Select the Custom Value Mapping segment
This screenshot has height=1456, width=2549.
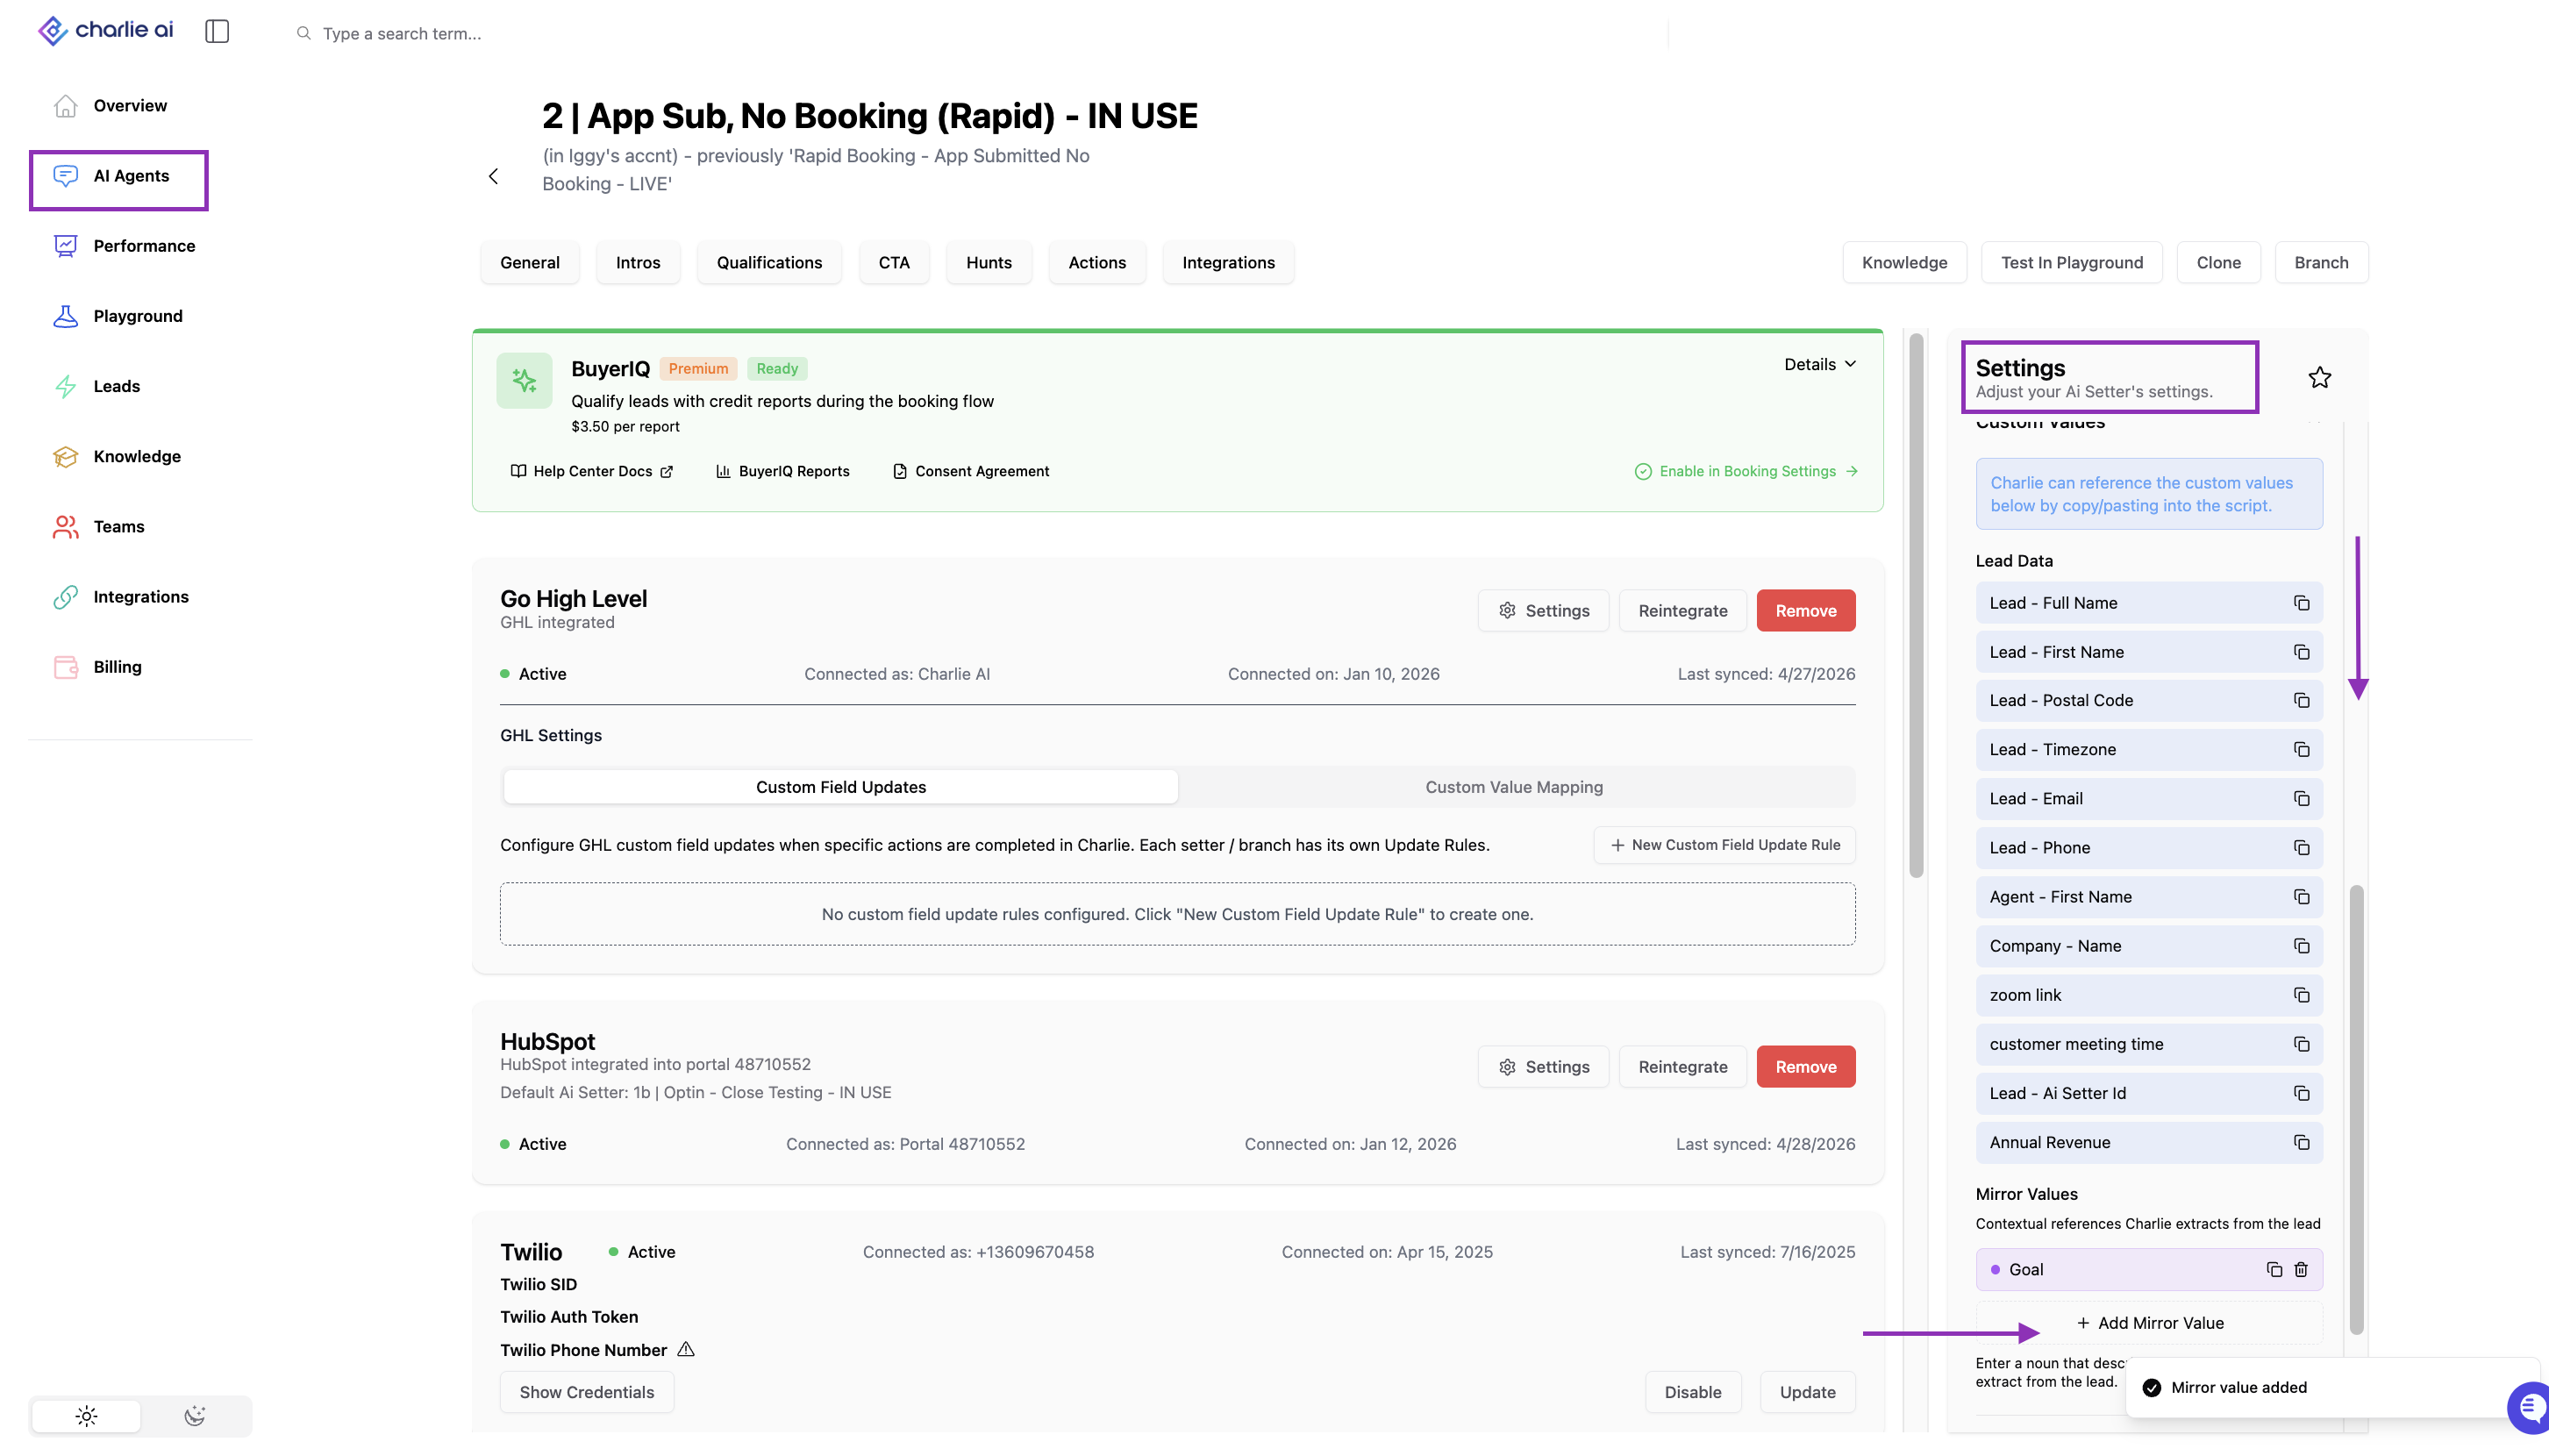pos(1514,787)
